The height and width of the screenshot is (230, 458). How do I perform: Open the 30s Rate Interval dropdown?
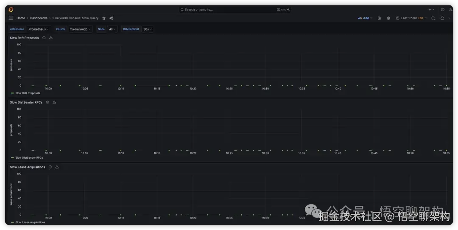click(x=147, y=29)
